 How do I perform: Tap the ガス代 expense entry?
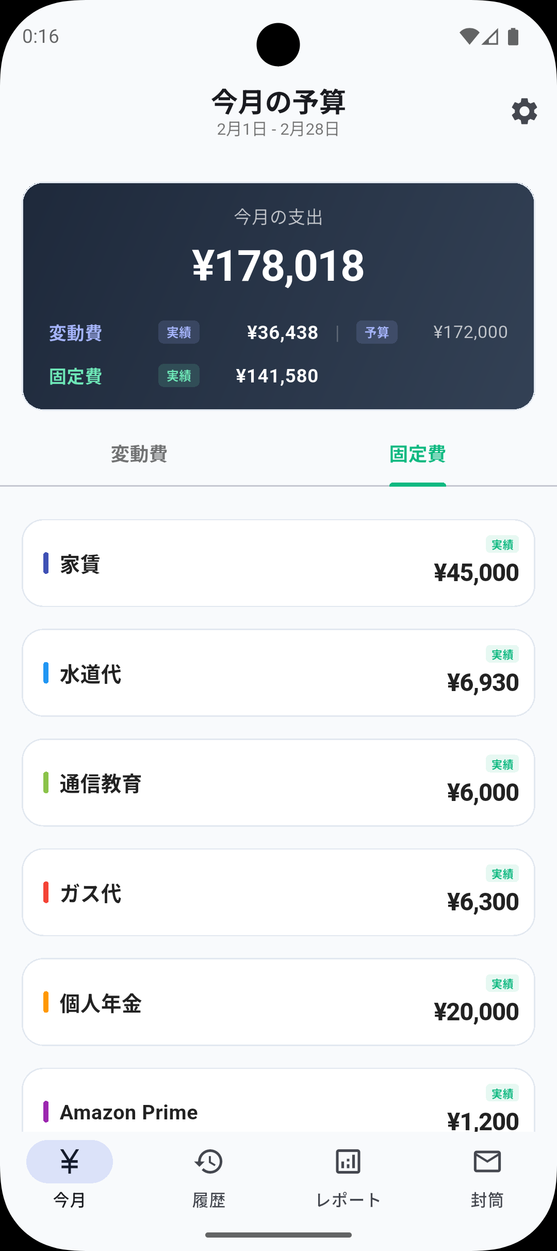[x=278, y=892]
